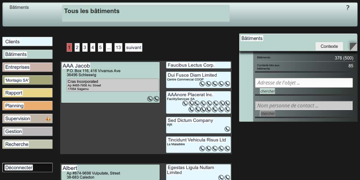
Task: Jump to page 13 of results
Action: 118,47
